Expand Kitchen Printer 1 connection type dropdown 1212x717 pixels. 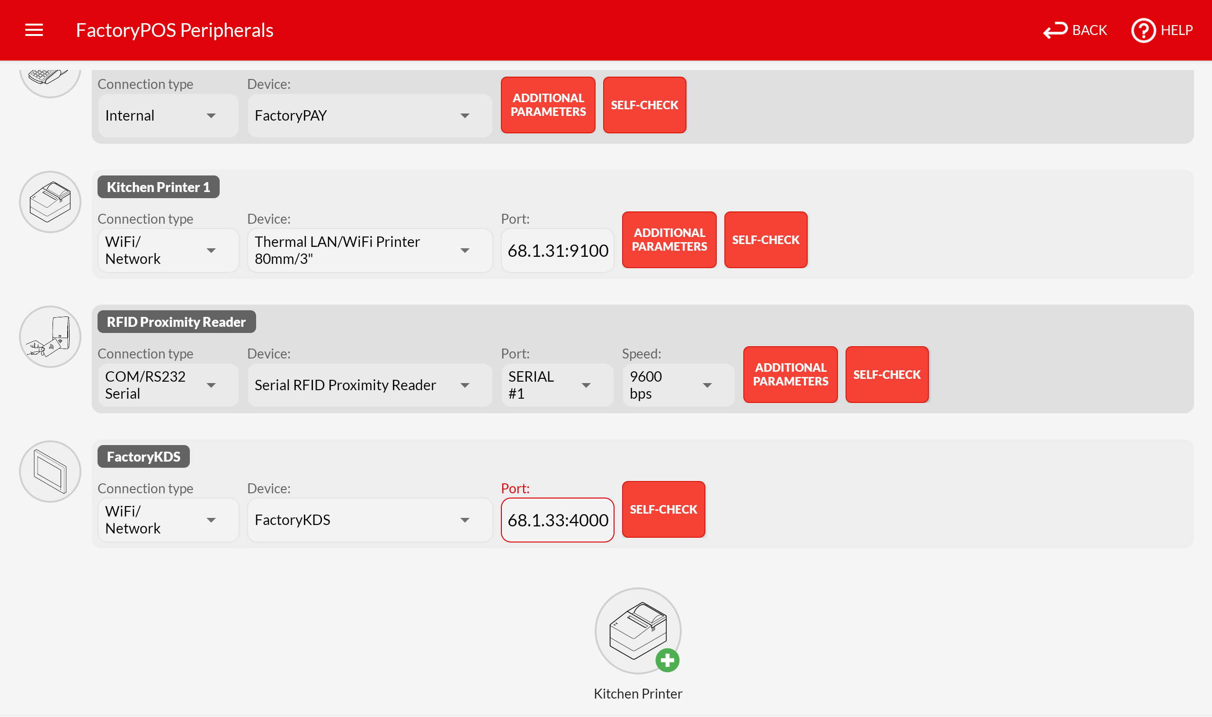168,250
